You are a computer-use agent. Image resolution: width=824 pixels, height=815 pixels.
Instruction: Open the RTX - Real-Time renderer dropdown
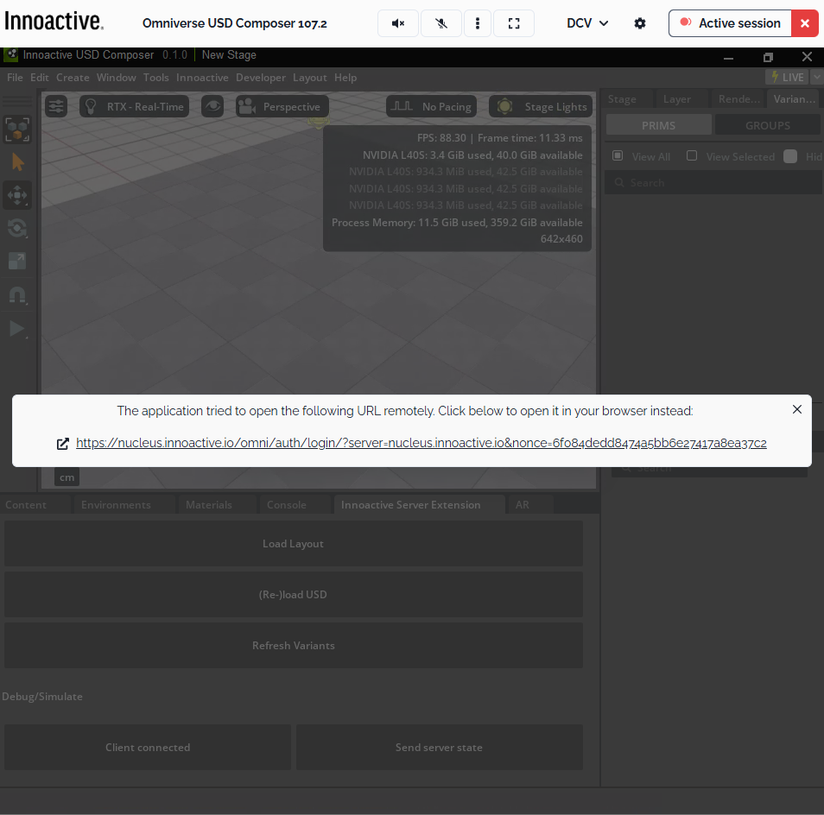pyautogui.click(x=134, y=105)
